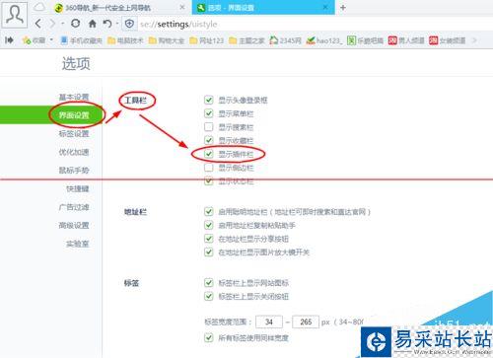The width and height of the screenshot is (493, 358).
Task: Expand the forward history dropdown arrow
Action: (x=62, y=24)
